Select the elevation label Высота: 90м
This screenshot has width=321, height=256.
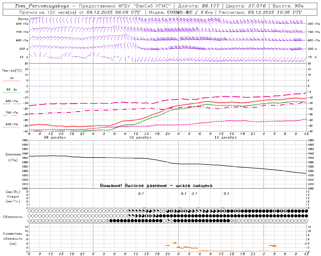pyautogui.click(x=288, y=6)
